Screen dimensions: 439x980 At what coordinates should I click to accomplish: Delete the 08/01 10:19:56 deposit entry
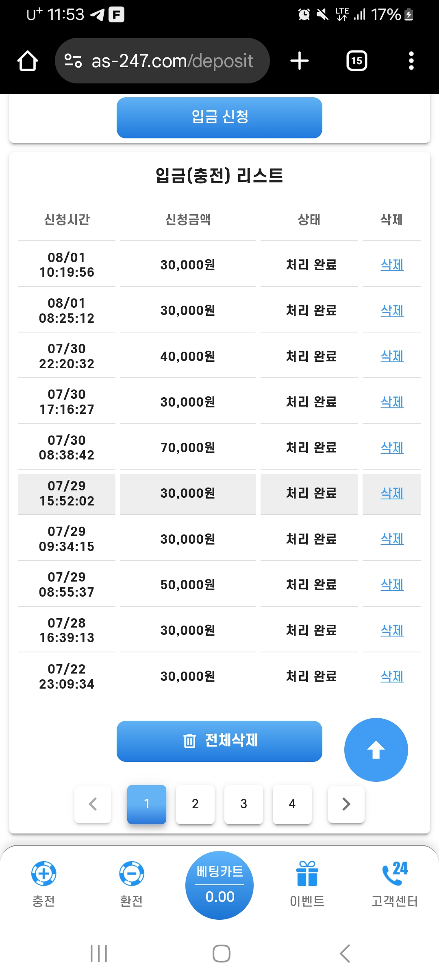point(392,265)
